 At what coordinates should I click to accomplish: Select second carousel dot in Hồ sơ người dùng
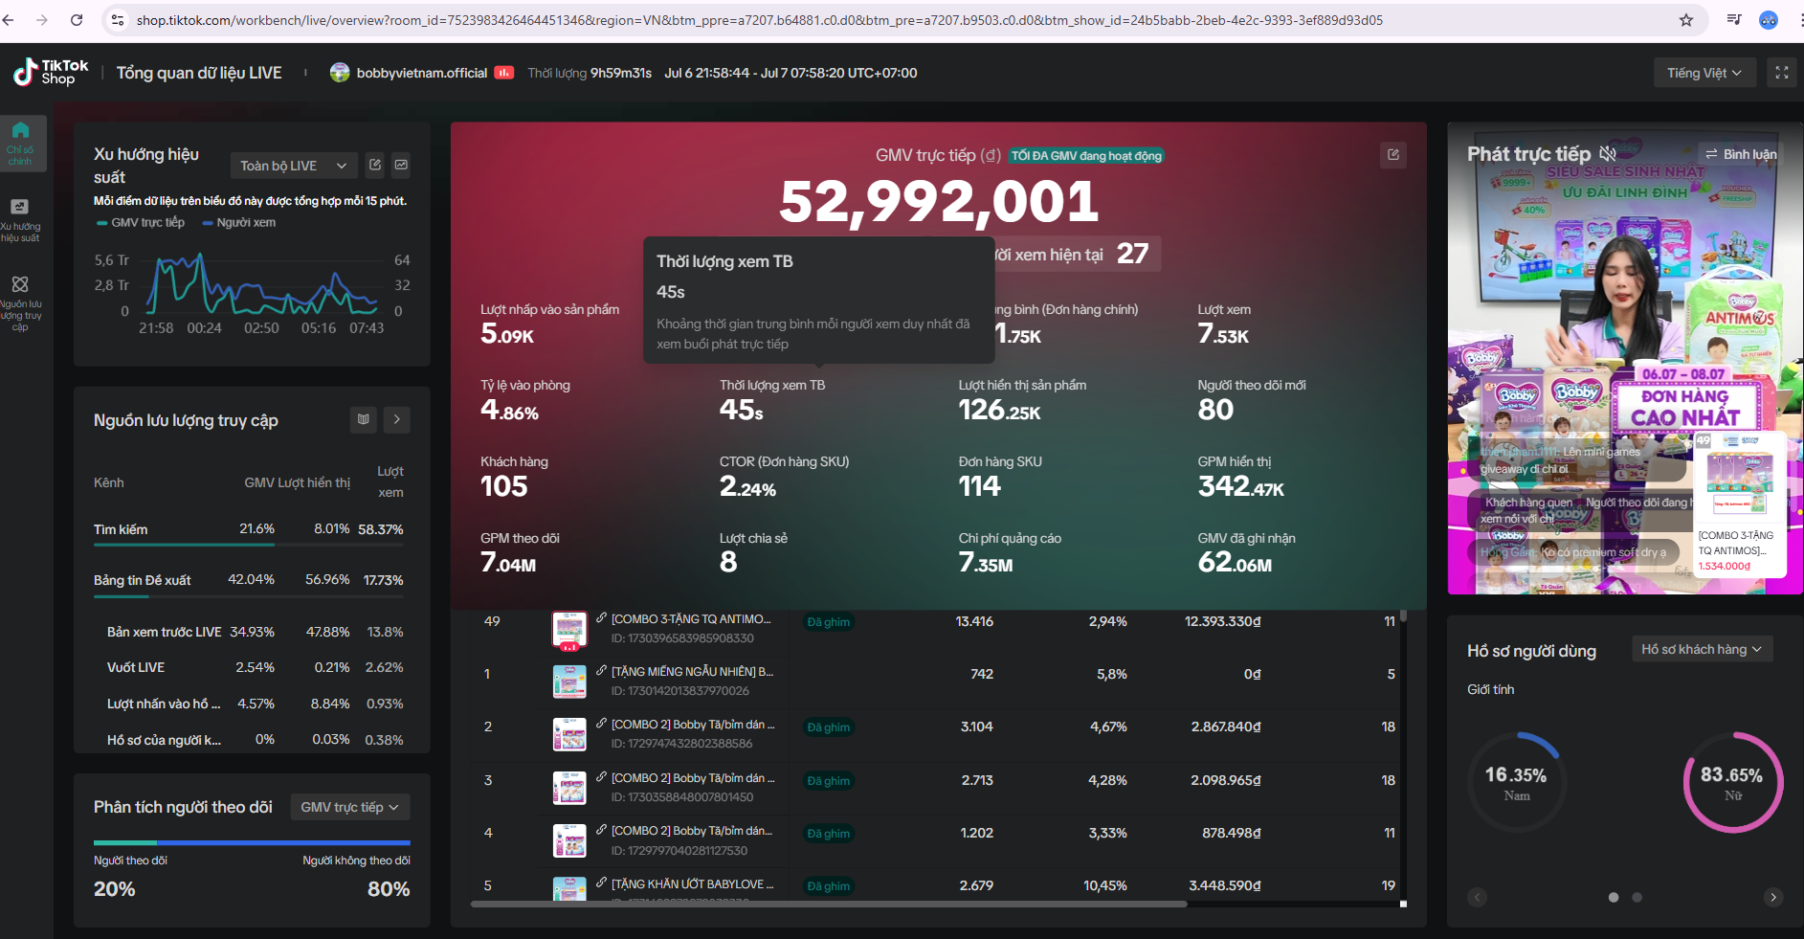[x=1637, y=897]
